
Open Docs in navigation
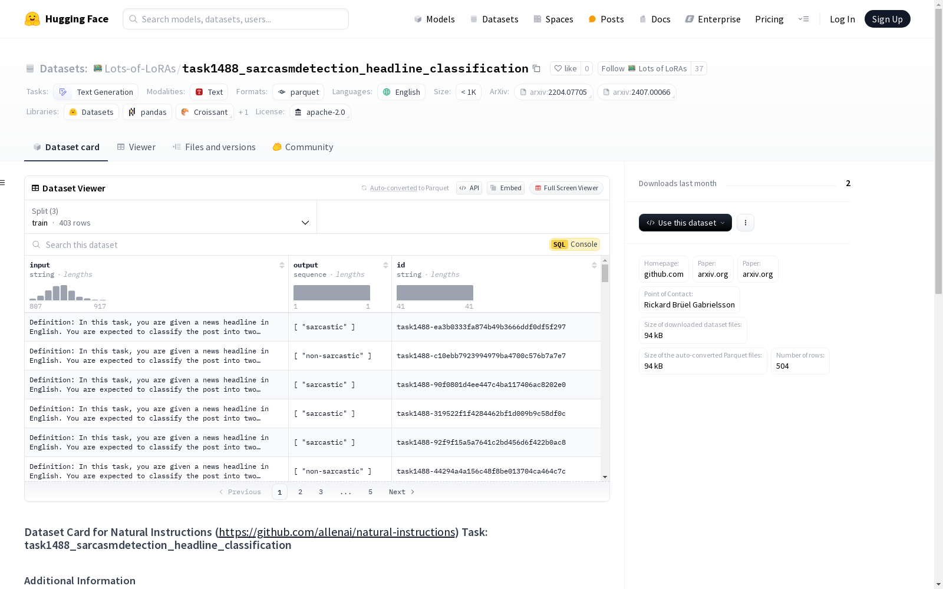(655, 19)
